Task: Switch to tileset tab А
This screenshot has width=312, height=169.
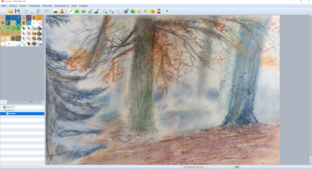Action: [3, 102]
